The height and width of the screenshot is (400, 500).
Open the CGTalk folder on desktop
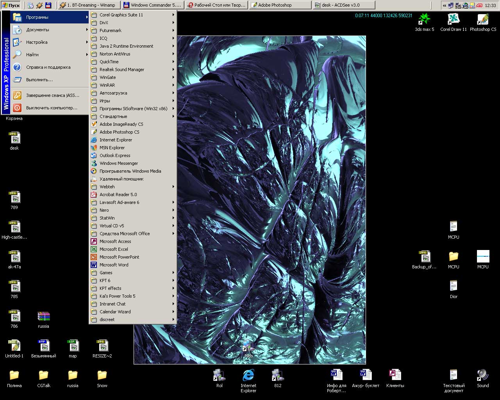[43, 376]
